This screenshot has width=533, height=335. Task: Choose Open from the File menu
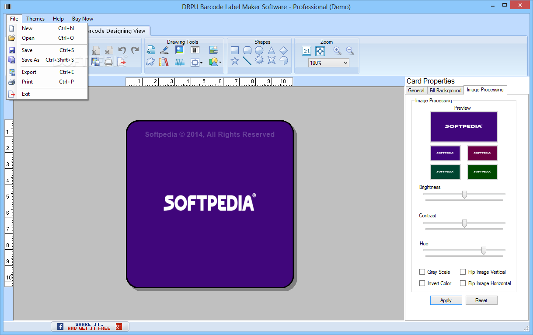[47, 38]
